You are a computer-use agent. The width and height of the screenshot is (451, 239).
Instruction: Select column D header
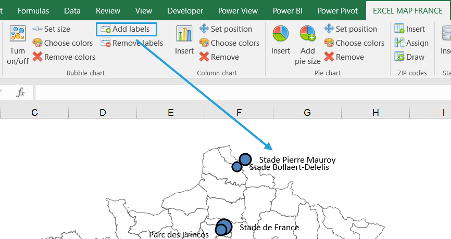(x=103, y=112)
